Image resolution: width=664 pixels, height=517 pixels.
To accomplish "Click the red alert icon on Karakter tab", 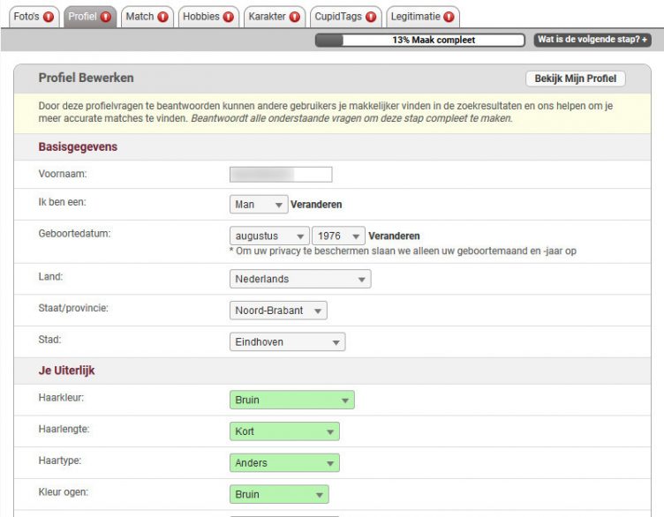I will pos(295,17).
